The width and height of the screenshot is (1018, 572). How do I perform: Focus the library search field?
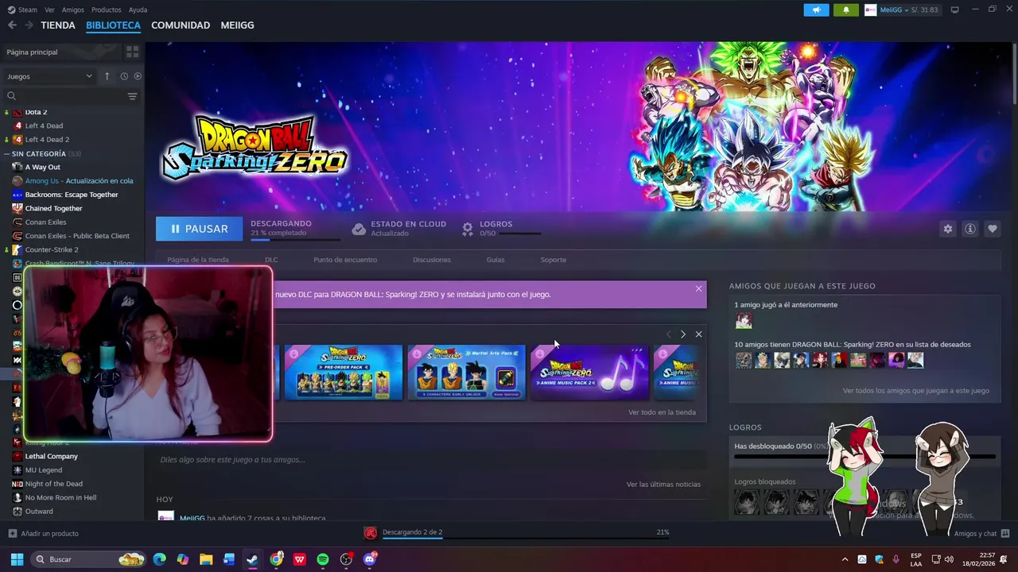[x=64, y=96]
